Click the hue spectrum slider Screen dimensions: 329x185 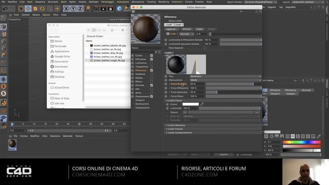(302, 142)
